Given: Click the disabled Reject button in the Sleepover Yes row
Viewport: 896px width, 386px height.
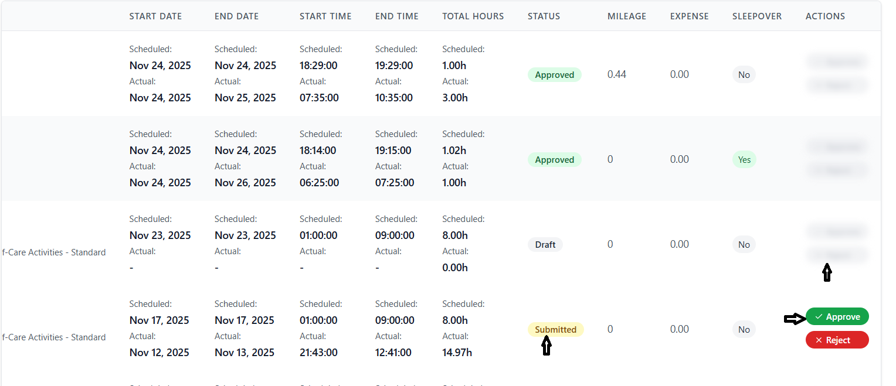Looking at the screenshot, I should click(x=837, y=170).
